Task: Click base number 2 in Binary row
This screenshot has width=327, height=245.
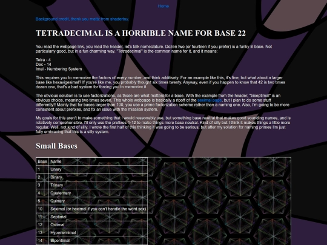Action: (42, 177)
